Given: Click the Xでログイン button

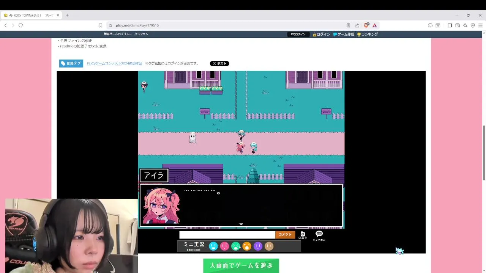Looking at the screenshot, I should [x=298, y=34].
